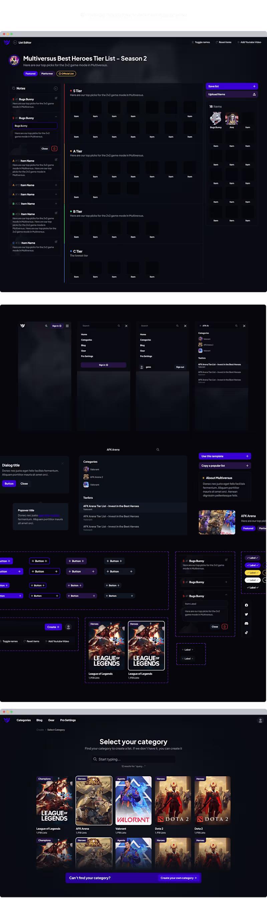The image size is (267, 898).
Task: Open Gear in Select category window navbar
Action: point(51,720)
